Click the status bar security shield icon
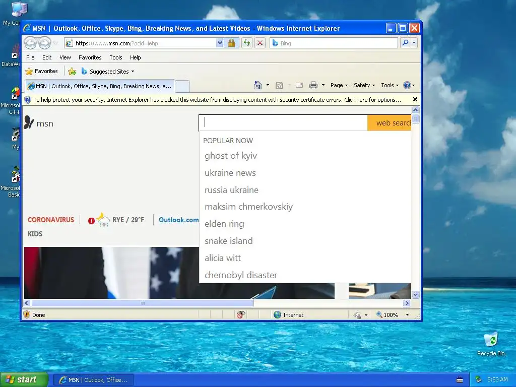The width and height of the screenshot is (516, 387). point(27,314)
